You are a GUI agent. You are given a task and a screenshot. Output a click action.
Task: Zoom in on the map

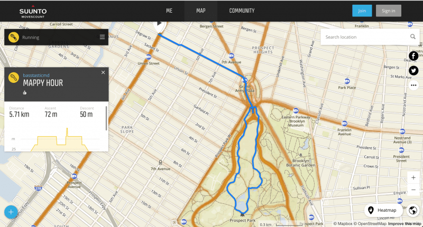coord(413,178)
